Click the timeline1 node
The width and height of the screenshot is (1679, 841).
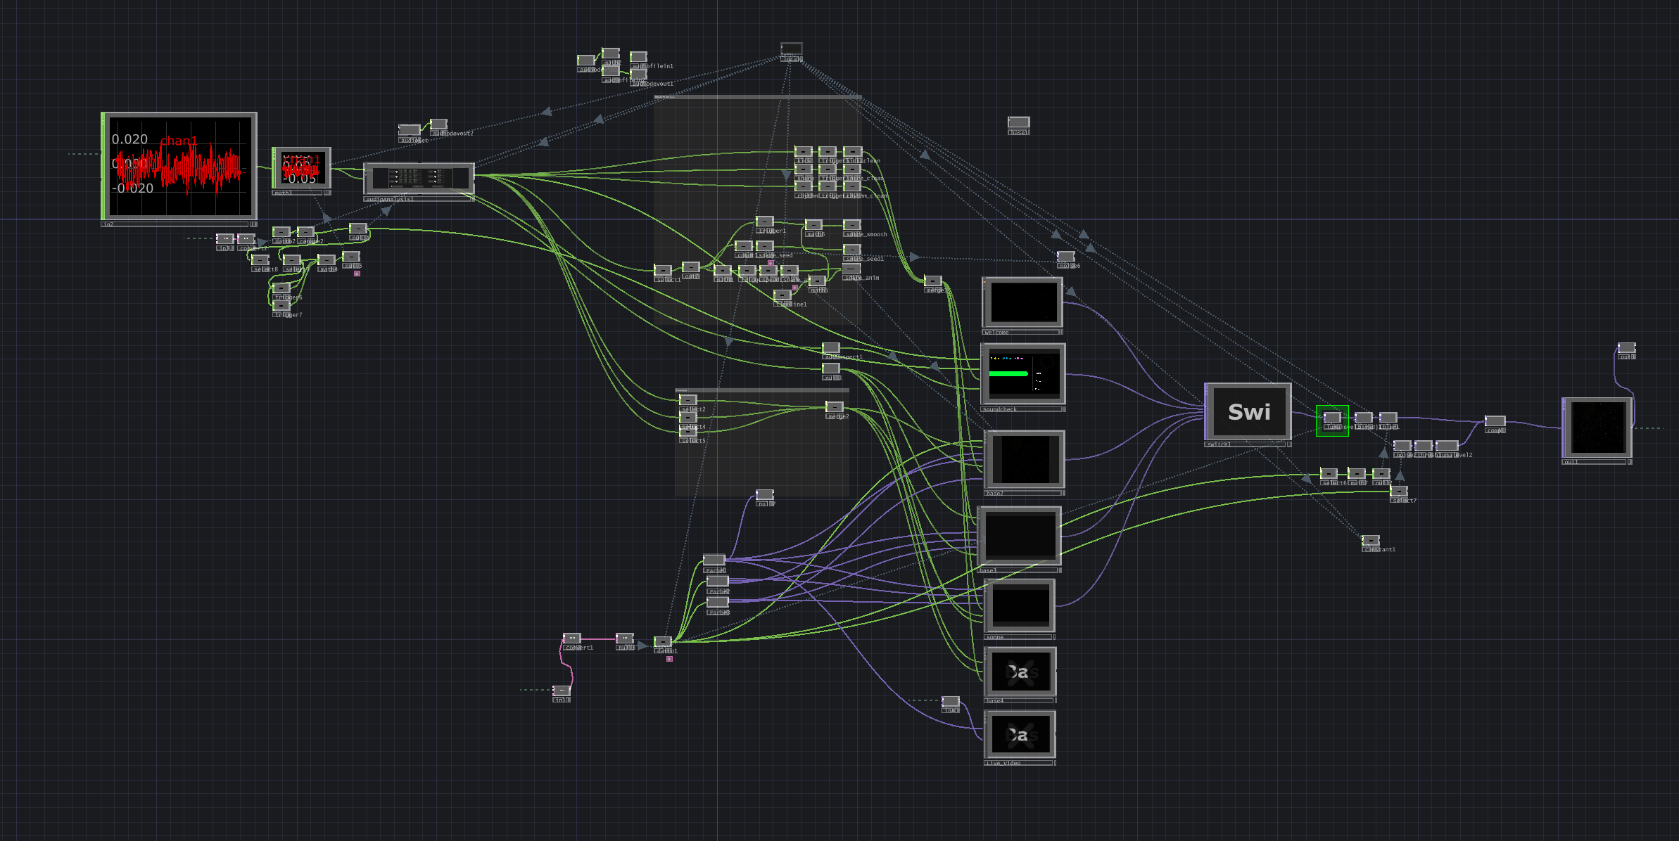[783, 295]
